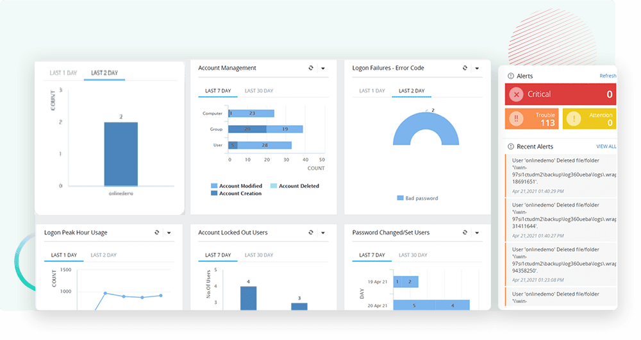The height and width of the screenshot is (340, 641).
Task: Toggle Account Deleted legend series
Action: tap(295, 186)
